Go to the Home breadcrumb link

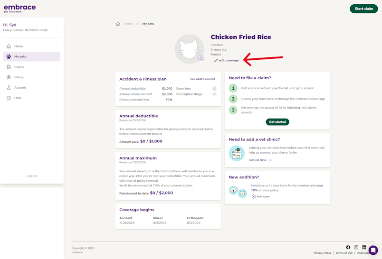tap(128, 24)
